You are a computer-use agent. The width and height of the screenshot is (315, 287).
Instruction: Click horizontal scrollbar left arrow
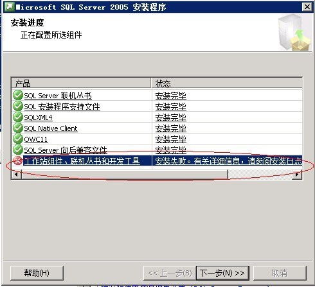coord(17,175)
